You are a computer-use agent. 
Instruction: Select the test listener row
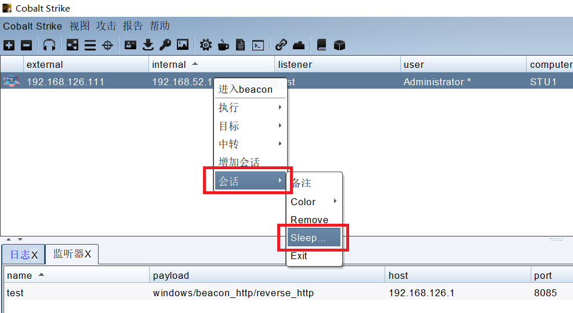point(174,293)
